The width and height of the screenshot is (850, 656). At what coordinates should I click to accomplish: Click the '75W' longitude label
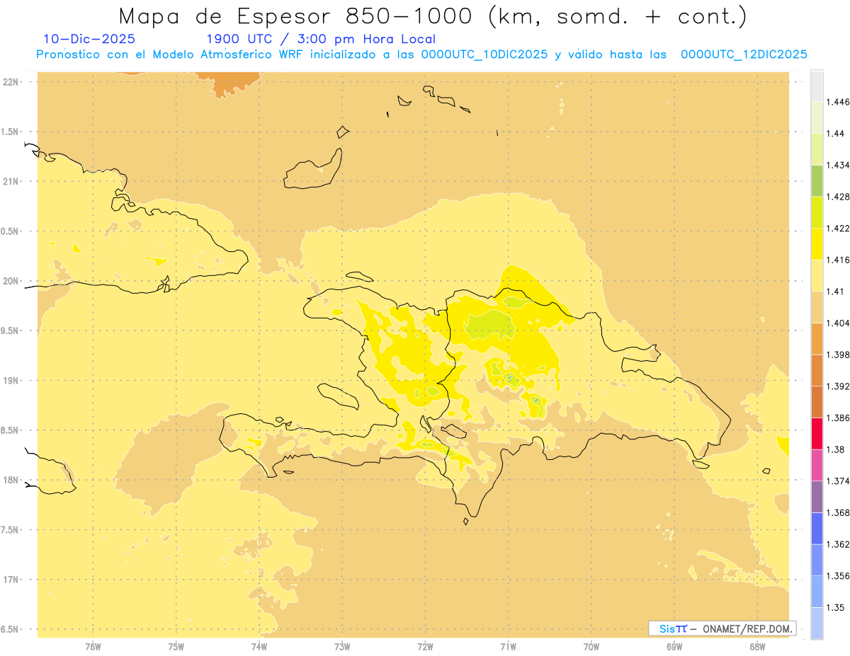pyautogui.click(x=176, y=647)
